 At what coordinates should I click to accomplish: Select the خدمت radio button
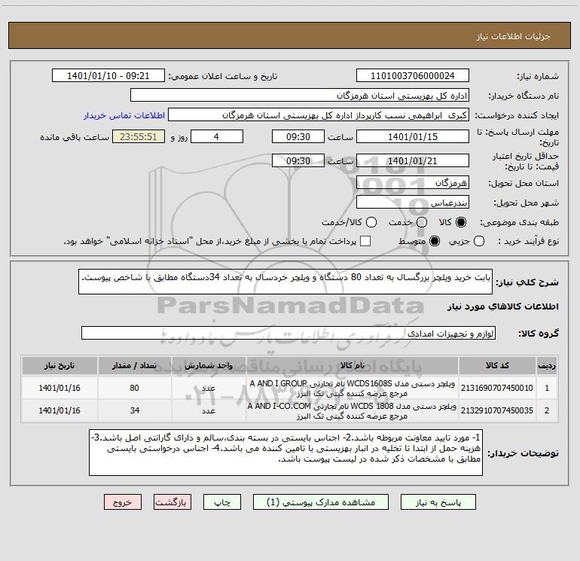coord(422,222)
